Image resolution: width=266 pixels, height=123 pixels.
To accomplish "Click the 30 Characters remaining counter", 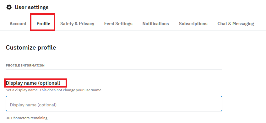I will 27,118.
